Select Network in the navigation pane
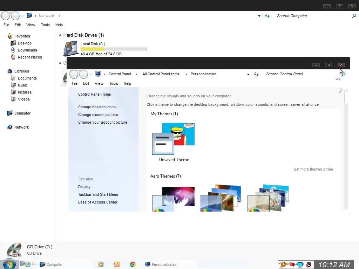 [x=21, y=127]
